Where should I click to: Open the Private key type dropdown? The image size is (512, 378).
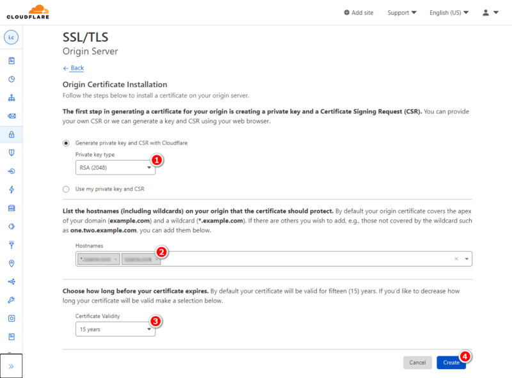pos(115,168)
